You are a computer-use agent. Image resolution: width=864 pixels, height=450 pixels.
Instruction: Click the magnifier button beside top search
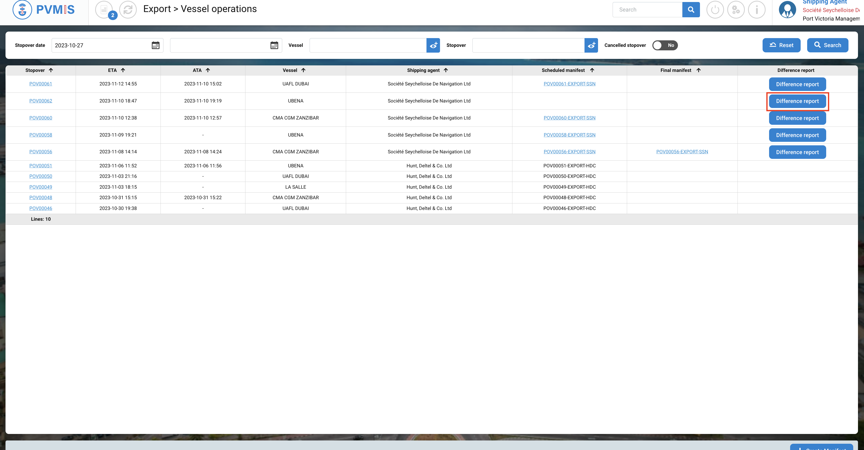click(x=691, y=10)
